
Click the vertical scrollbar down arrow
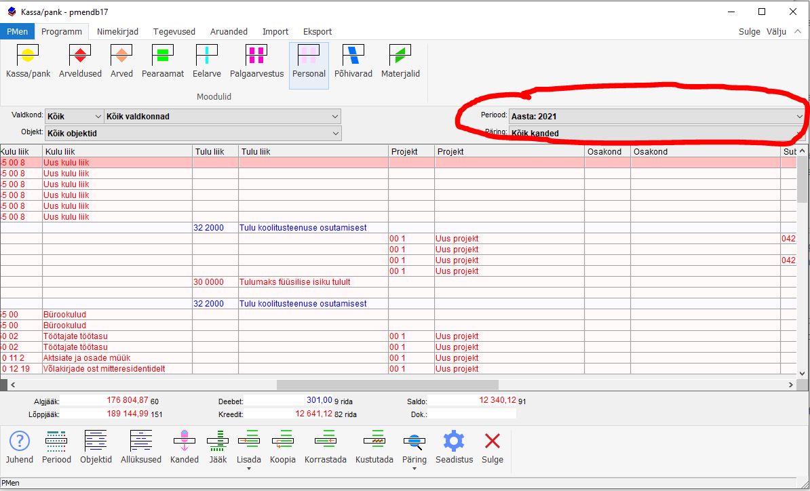click(x=802, y=373)
